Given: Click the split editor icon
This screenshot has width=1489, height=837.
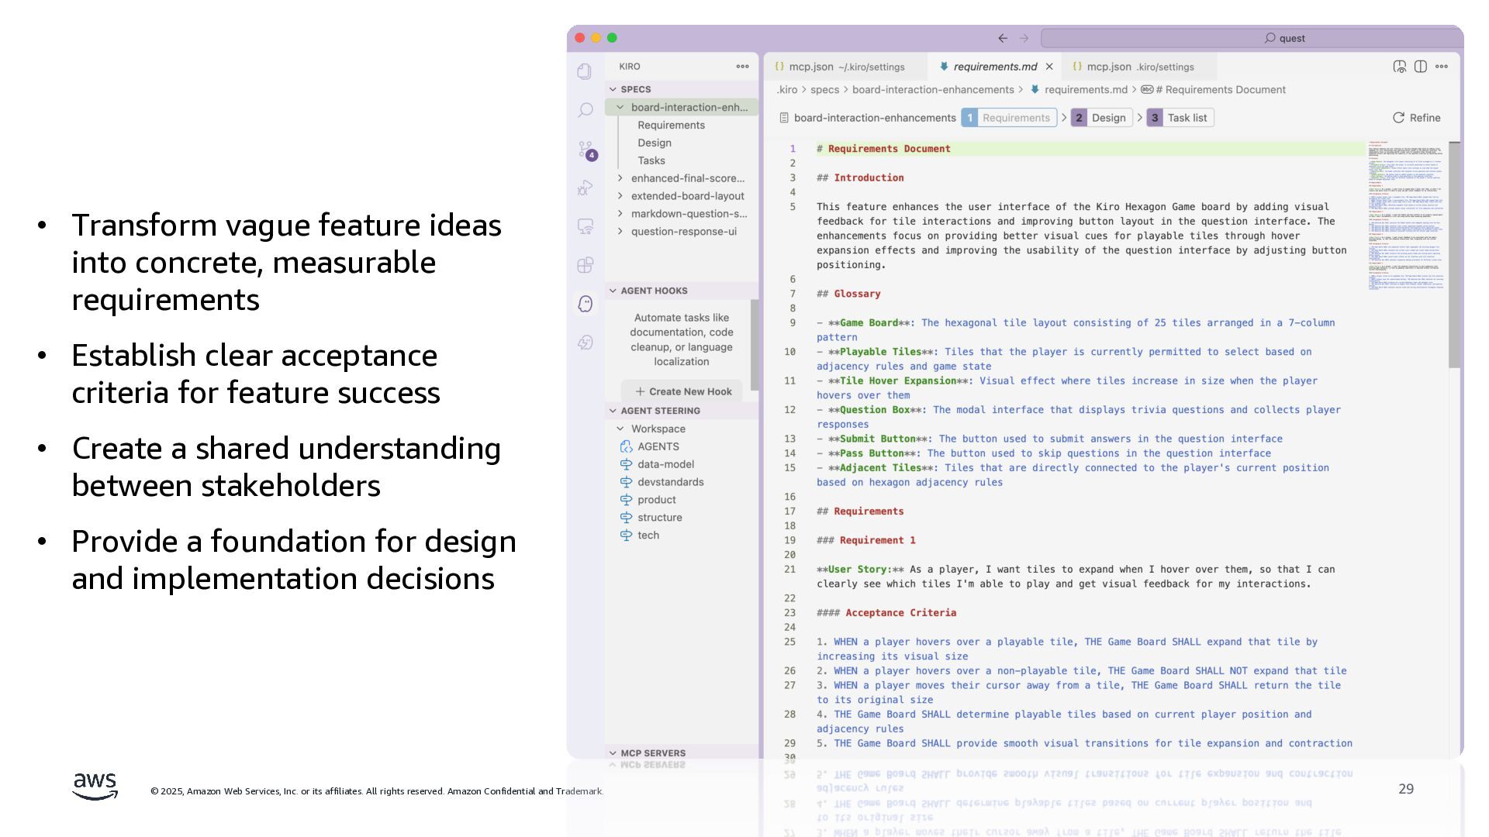Looking at the screenshot, I should tap(1420, 67).
